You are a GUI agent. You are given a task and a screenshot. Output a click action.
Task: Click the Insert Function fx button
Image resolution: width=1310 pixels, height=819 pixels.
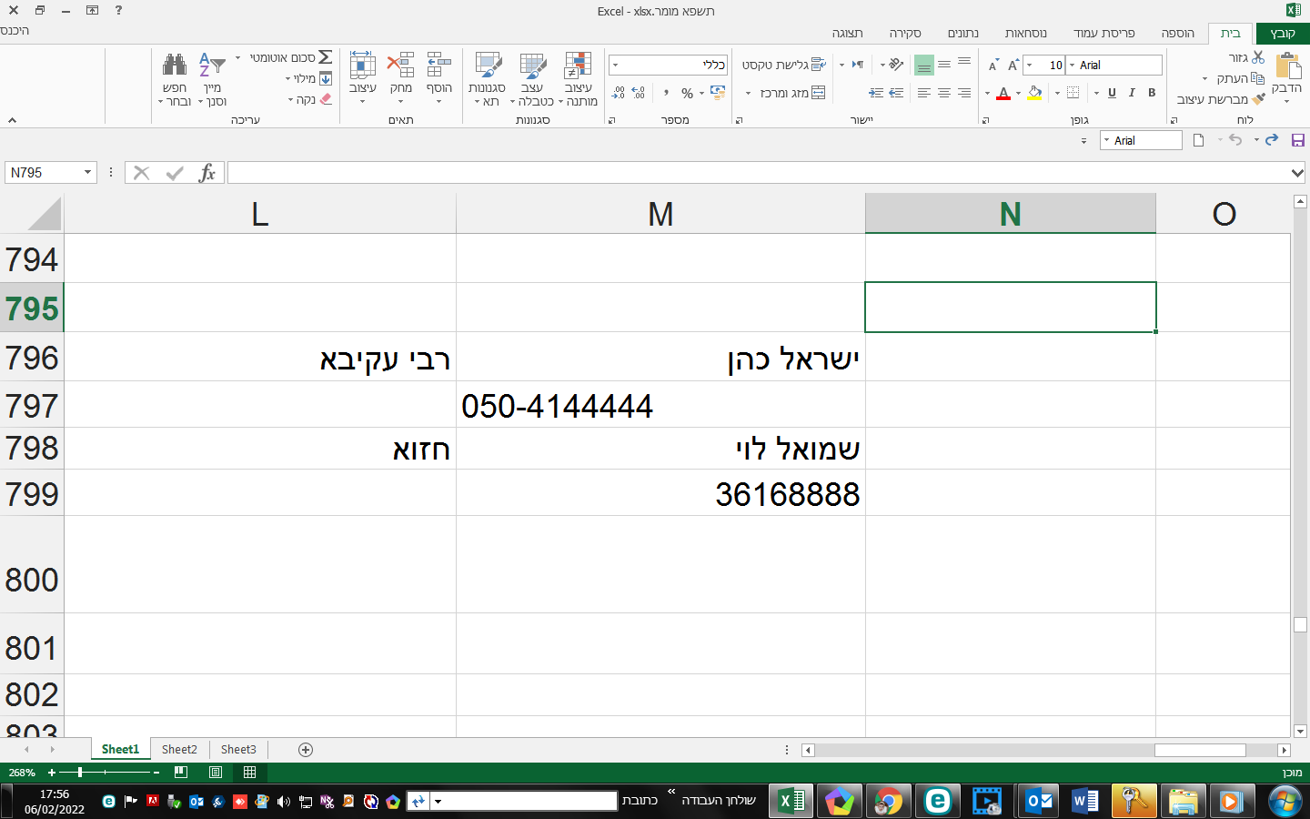tap(207, 173)
